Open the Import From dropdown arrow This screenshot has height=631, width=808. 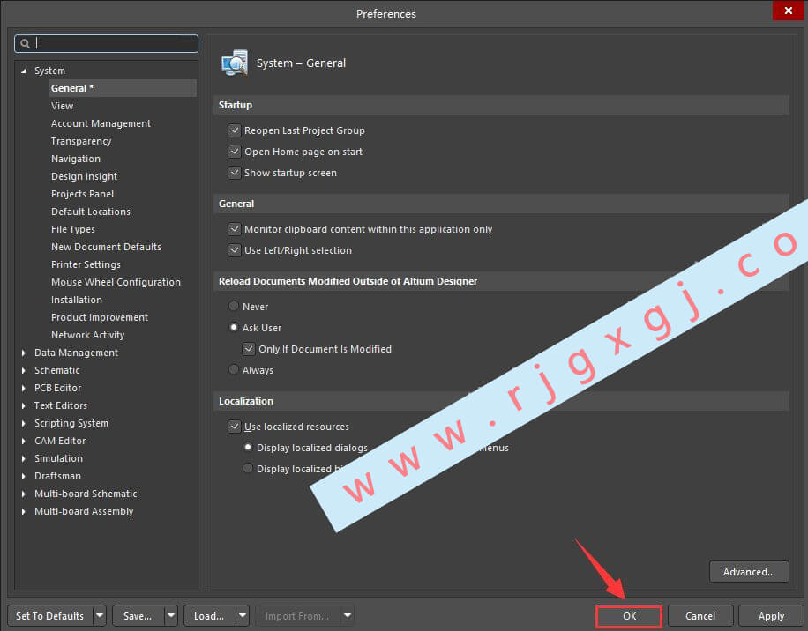348,615
